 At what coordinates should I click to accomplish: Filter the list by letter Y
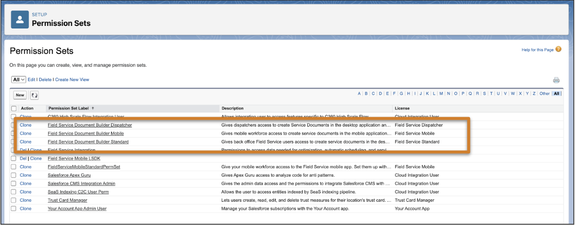[527, 93]
